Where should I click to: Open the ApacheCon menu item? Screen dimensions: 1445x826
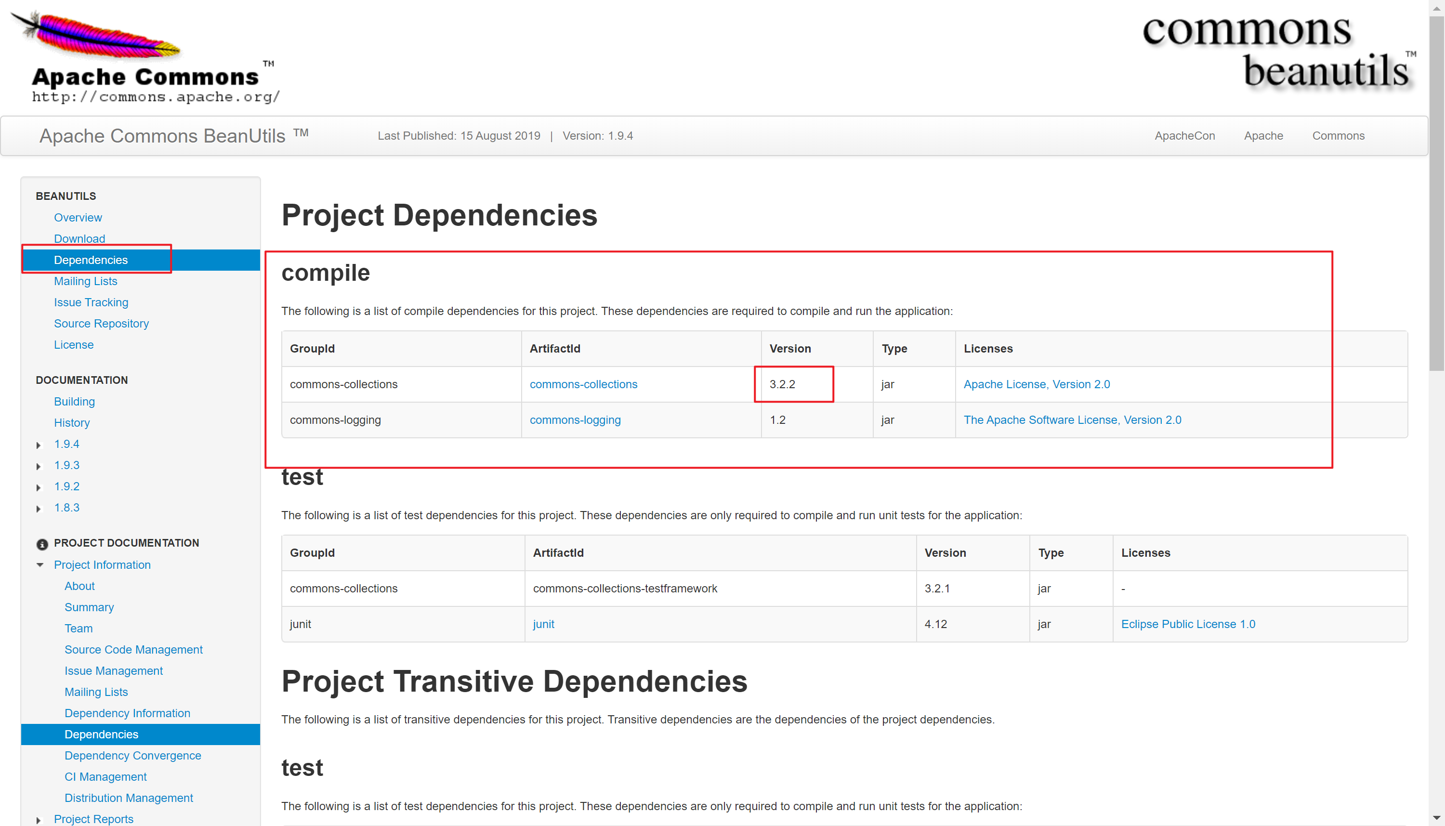tap(1184, 136)
